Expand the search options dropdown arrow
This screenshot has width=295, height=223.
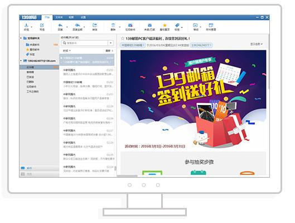pos(111,43)
